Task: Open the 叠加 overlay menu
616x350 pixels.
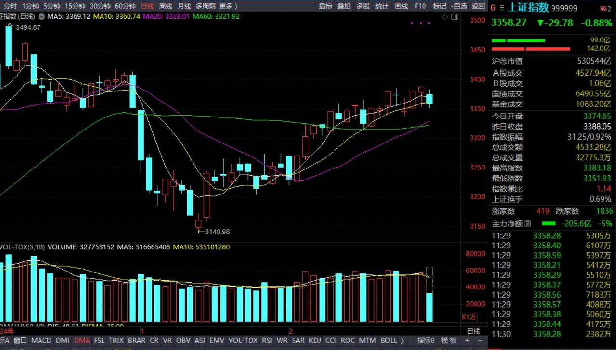Action: click(x=344, y=6)
